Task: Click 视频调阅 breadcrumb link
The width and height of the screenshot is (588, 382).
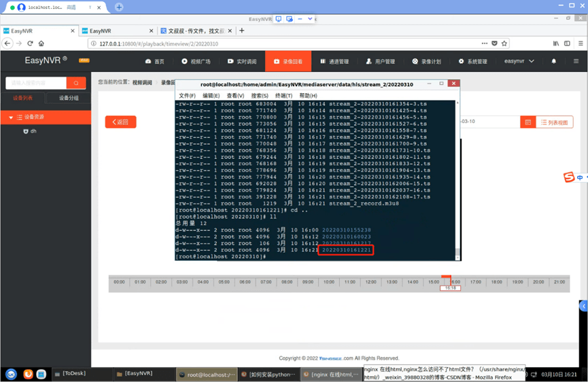Action: pos(142,82)
